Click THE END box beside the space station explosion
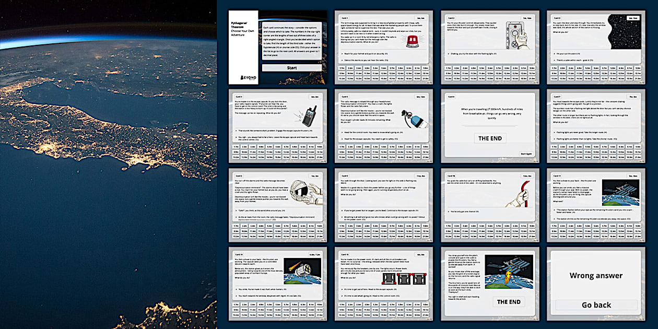 point(508,302)
